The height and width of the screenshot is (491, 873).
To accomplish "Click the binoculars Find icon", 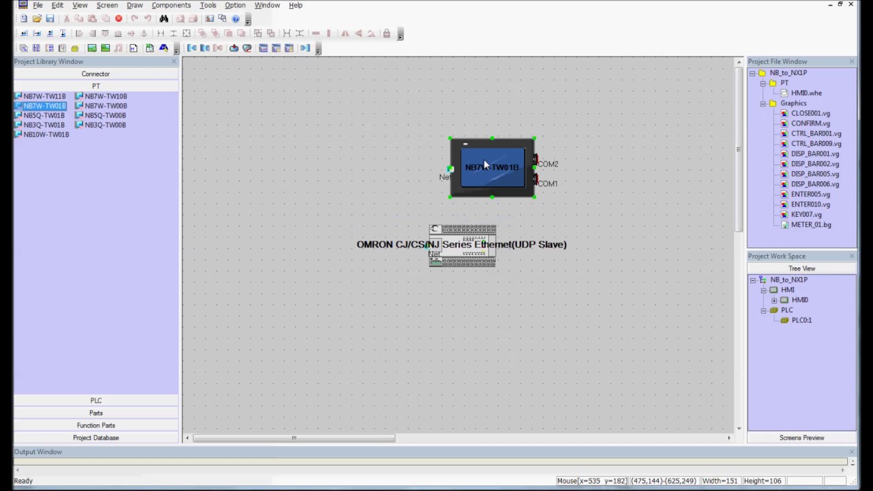I will coord(164,18).
